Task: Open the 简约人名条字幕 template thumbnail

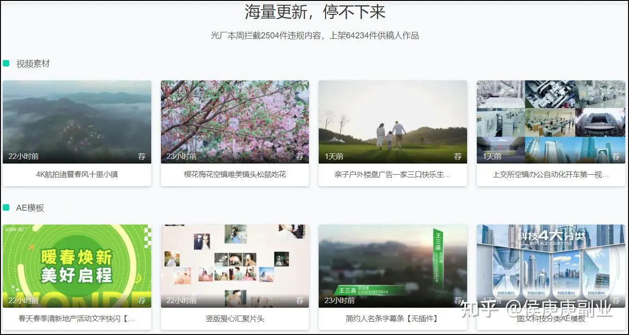Action: [393, 266]
